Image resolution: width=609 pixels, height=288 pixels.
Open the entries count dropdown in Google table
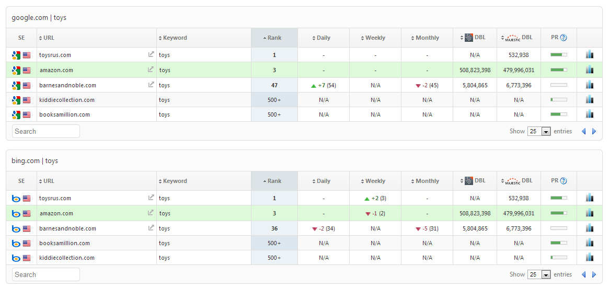539,132
